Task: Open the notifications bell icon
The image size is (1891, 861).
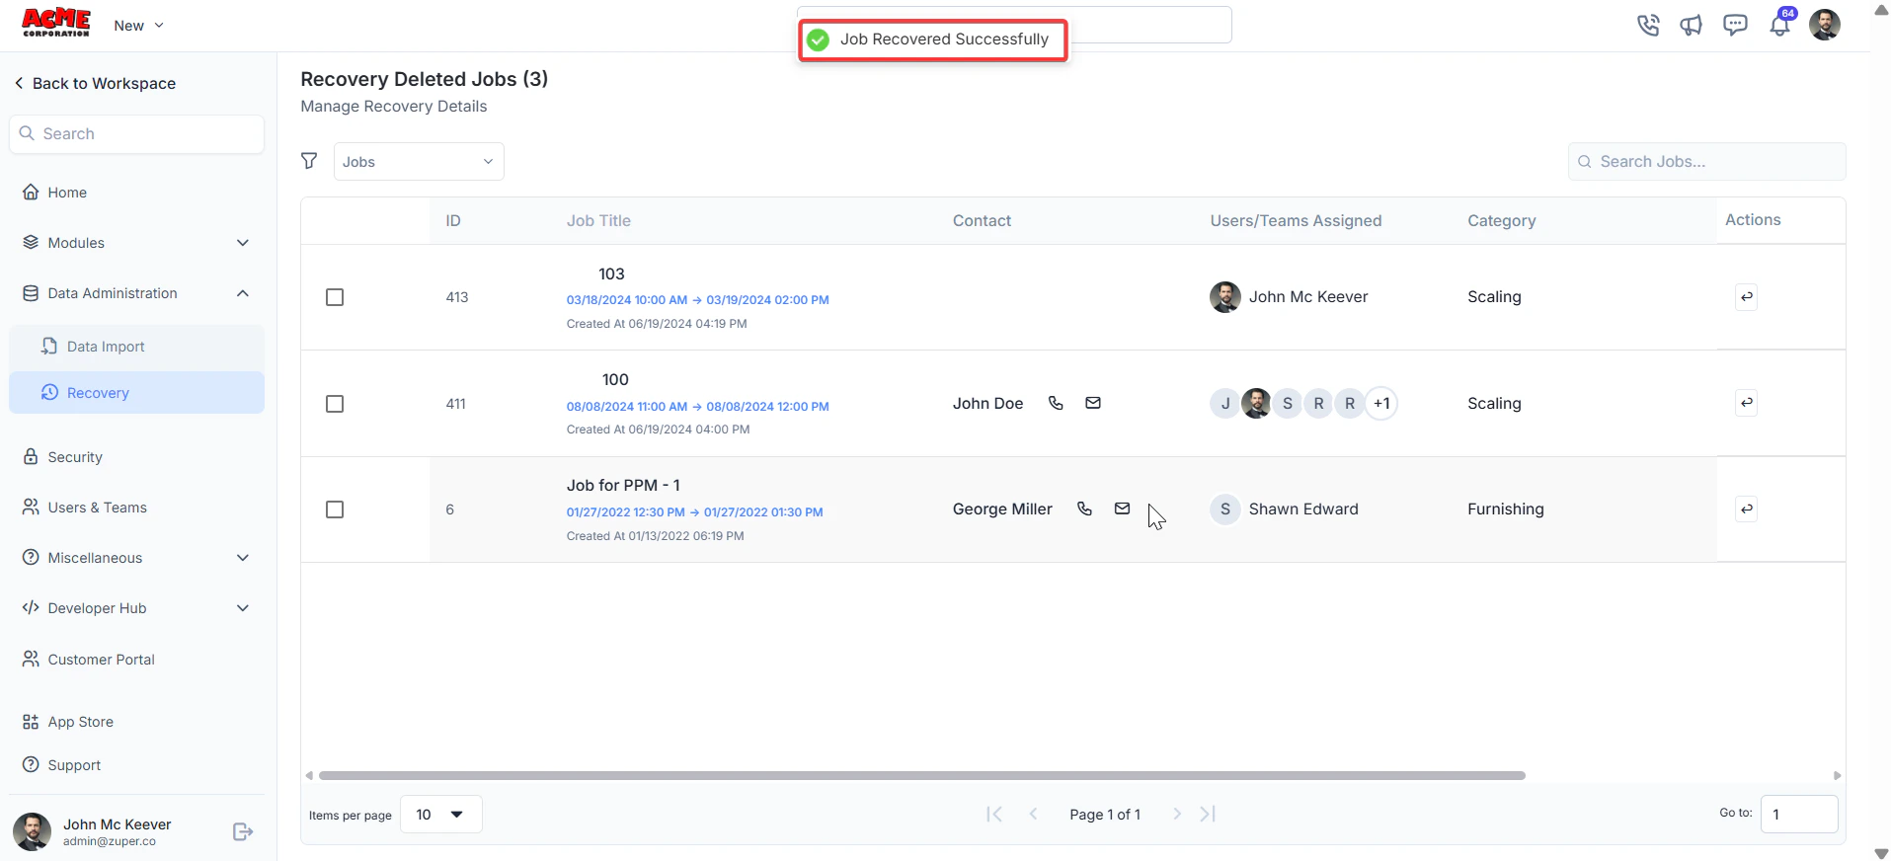Action: pos(1779,25)
